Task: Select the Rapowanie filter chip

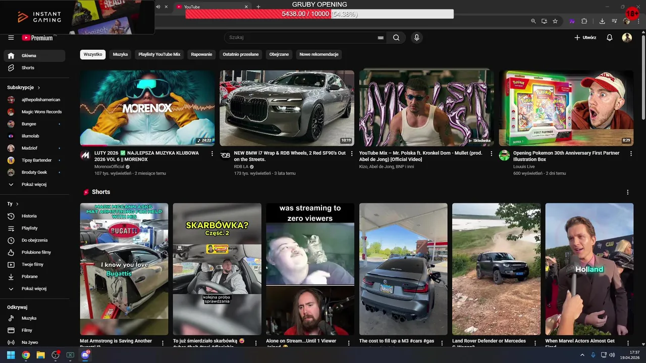Action: [201, 54]
